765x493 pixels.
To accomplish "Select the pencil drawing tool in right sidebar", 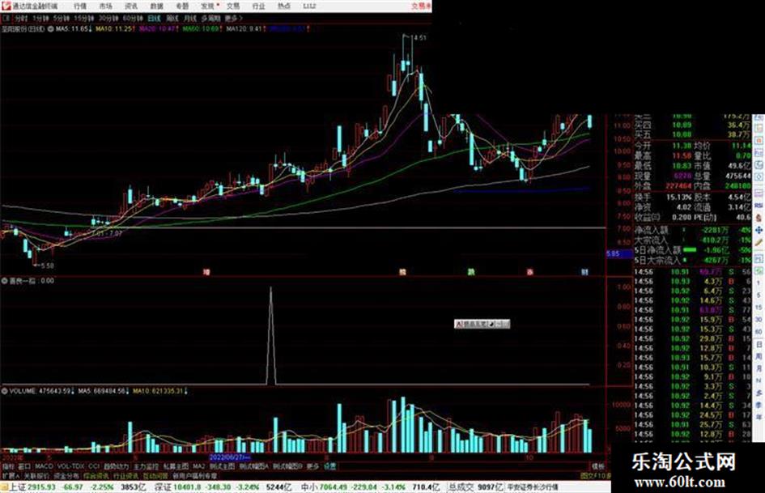I will (759, 243).
